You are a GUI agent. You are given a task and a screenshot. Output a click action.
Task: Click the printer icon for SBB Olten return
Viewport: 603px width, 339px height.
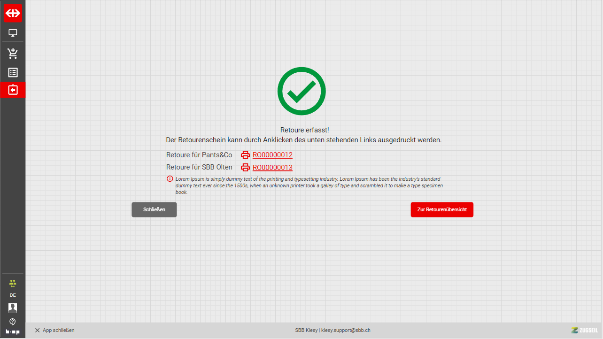(x=245, y=168)
